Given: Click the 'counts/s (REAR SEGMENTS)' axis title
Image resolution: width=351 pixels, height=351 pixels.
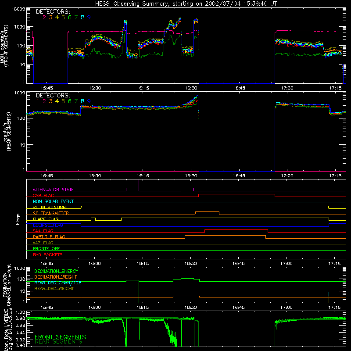Looking at the screenshot, I should pos(7,132).
